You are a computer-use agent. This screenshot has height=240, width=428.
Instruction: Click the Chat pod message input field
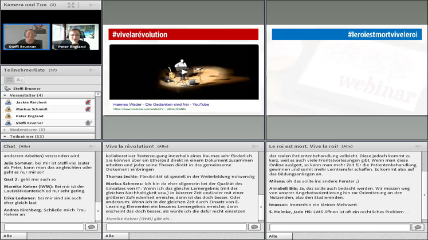(x=44, y=227)
